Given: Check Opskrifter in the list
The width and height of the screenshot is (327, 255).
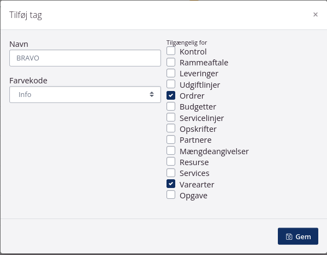Looking at the screenshot, I should (x=171, y=129).
